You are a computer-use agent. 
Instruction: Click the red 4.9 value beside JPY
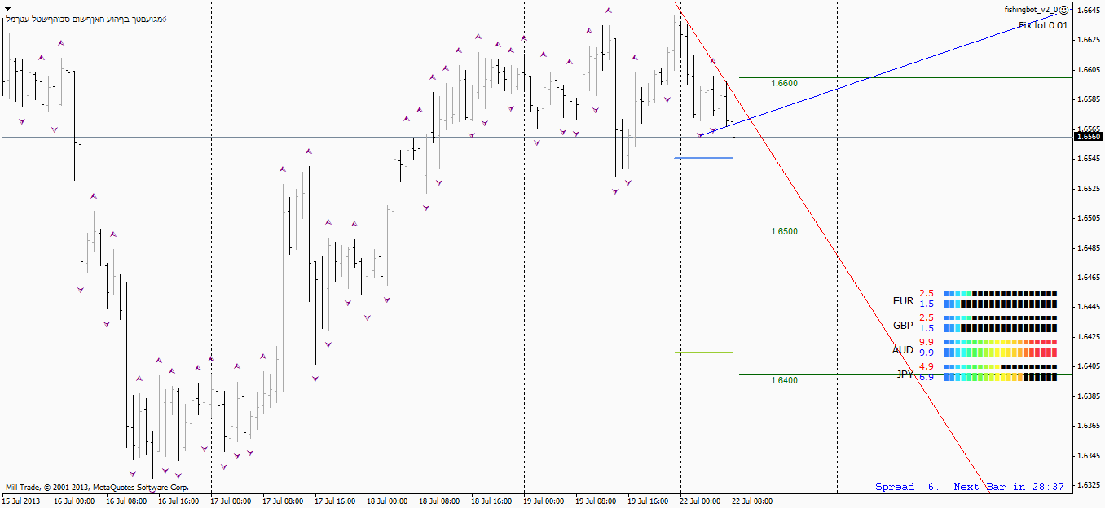click(x=927, y=367)
